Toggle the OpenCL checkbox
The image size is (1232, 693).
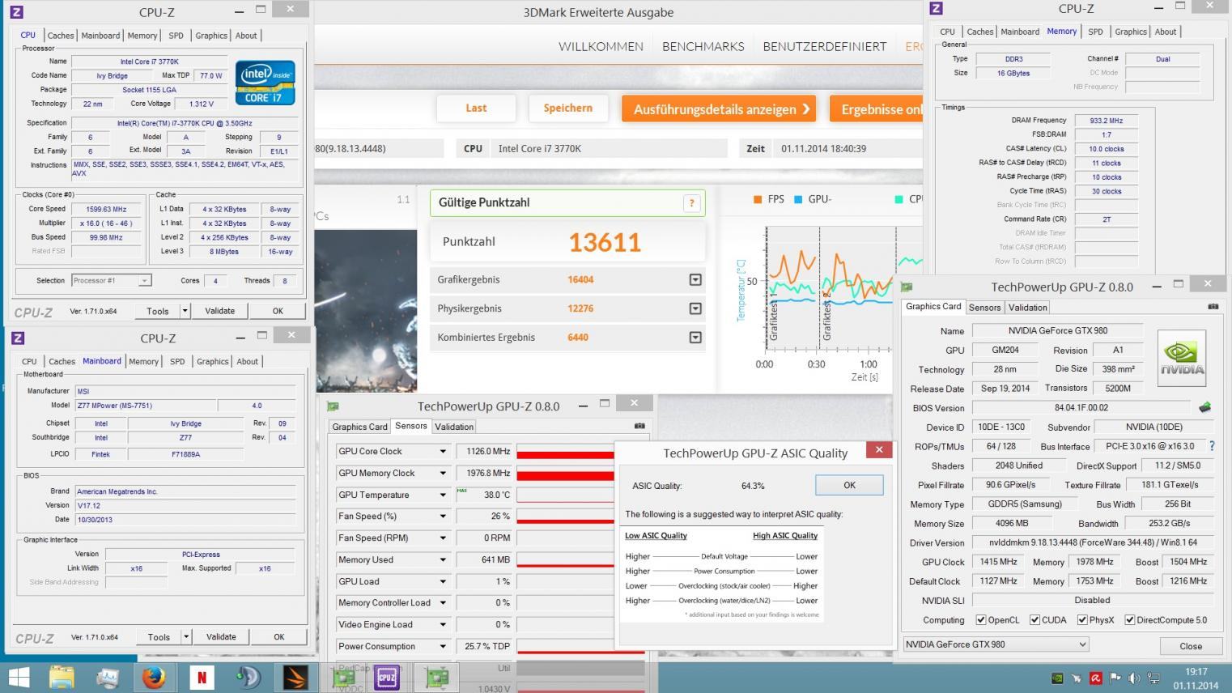pyautogui.click(x=980, y=620)
